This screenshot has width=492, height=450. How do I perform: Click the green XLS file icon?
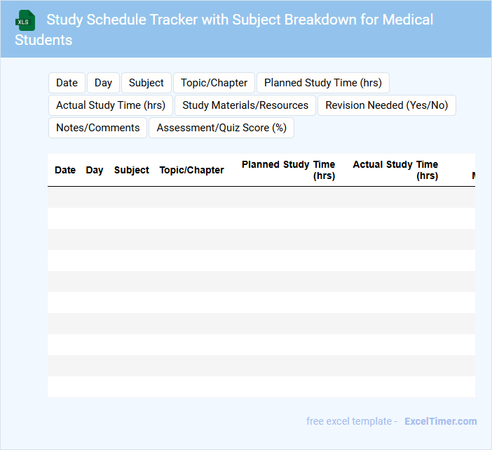click(x=26, y=20)
